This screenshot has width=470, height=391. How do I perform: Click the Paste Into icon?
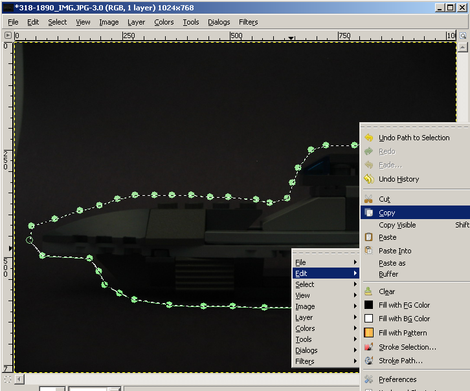coord(368,250)
